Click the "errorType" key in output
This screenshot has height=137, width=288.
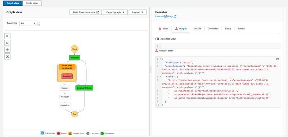[x=172, y=62]
